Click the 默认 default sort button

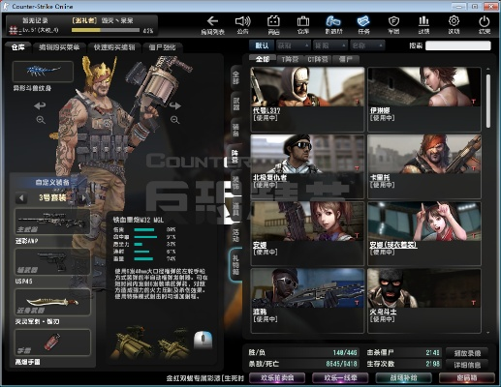[x=262, y=45]
